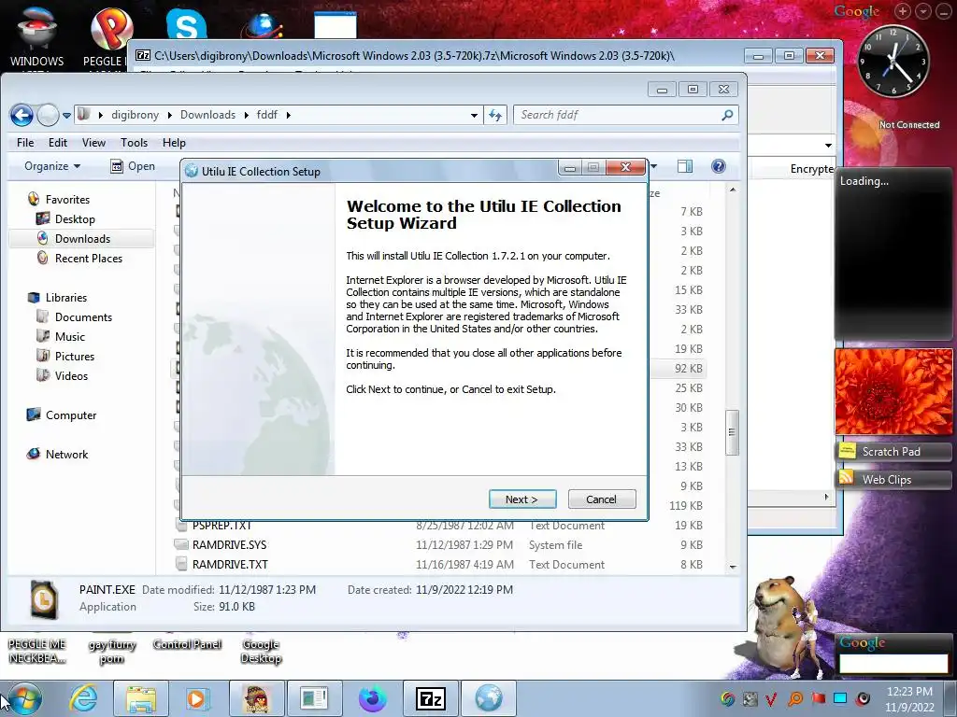Select the Downloads breadcrumb in address bar

pyautogui.click(x=207, y=115)
